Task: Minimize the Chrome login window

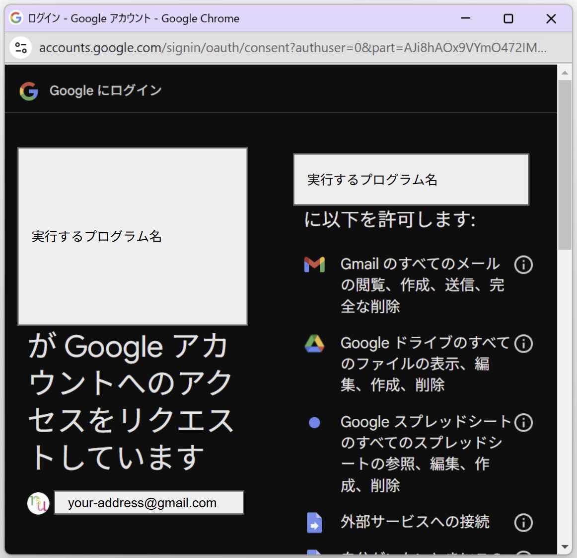Action: pos(465,18)
